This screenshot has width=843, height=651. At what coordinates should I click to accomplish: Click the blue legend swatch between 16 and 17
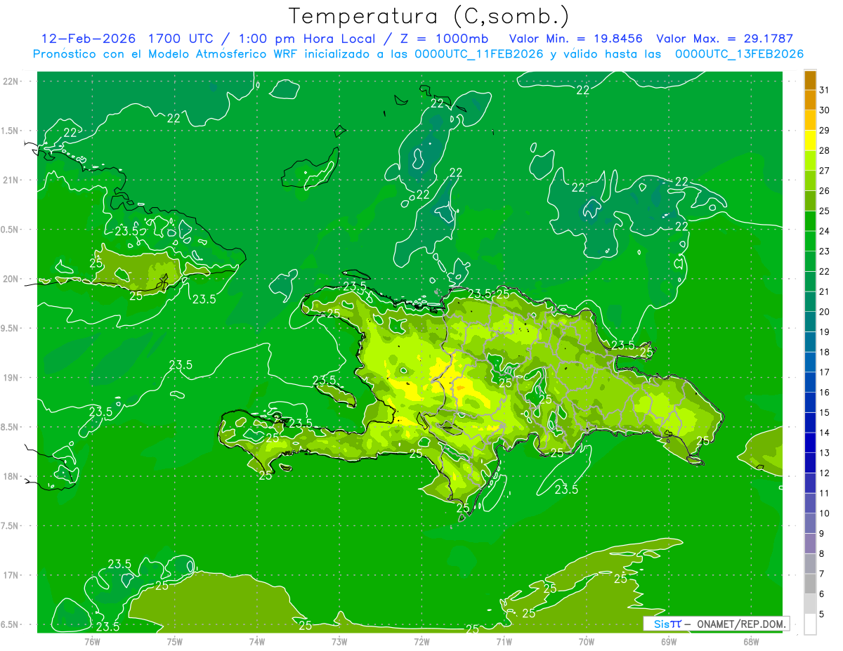point(810,382)
